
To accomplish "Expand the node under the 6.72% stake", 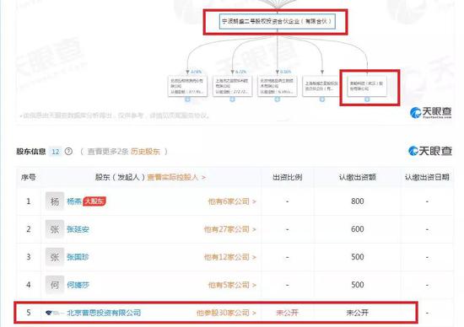I will pyautogui.click(x=232, y=99).
